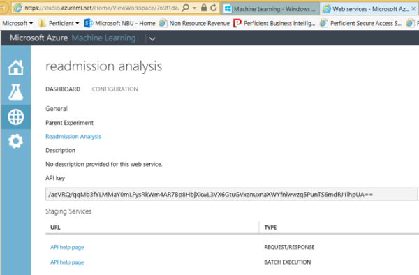The height and width of the screenshot is (275, 419).
Task: Click the readmission analysis page heading
Action: 103,66
